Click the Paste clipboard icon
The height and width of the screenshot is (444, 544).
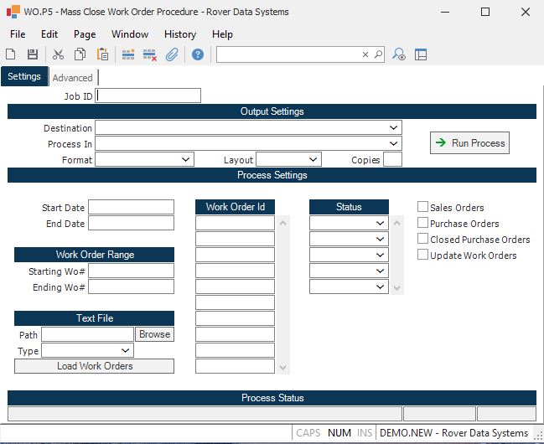click(102, 54)
